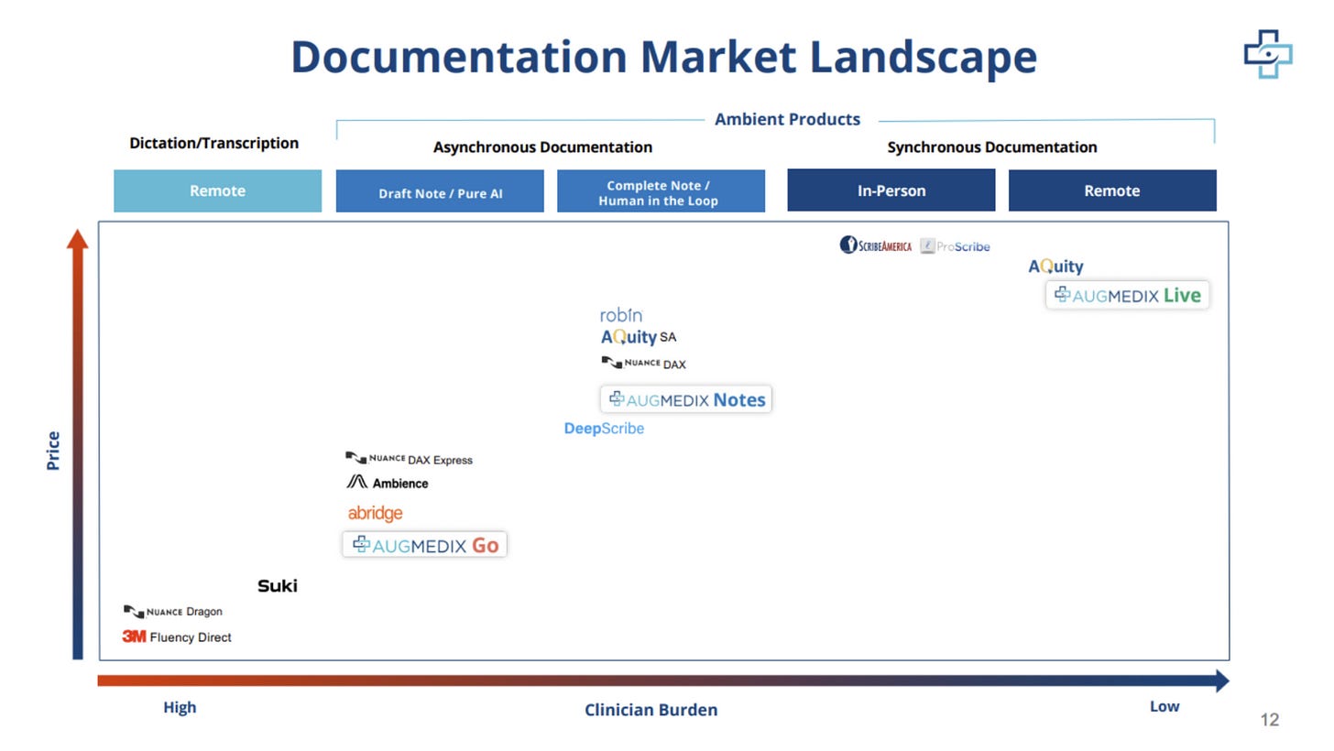The image size is (1334, 751).
Task: Click the Nuance Dragon logo
Action: 172,611
